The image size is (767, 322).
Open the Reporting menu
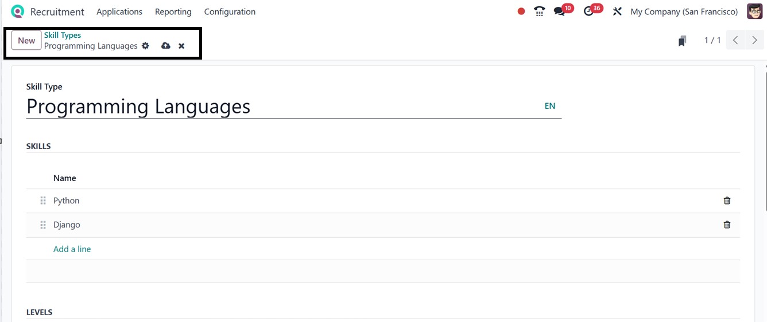point(173,11)
